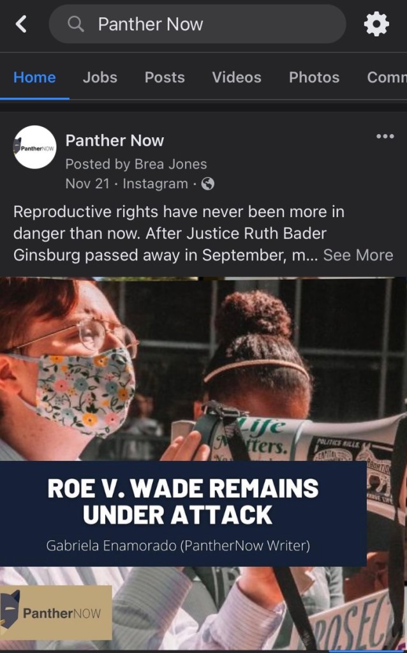Switch to the Posts tab
This screenshot has width=407, height=653.
[x=165, y=77]
